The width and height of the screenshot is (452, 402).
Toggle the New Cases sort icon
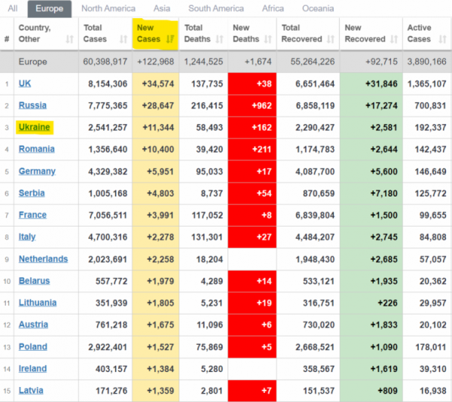[170, 39]
